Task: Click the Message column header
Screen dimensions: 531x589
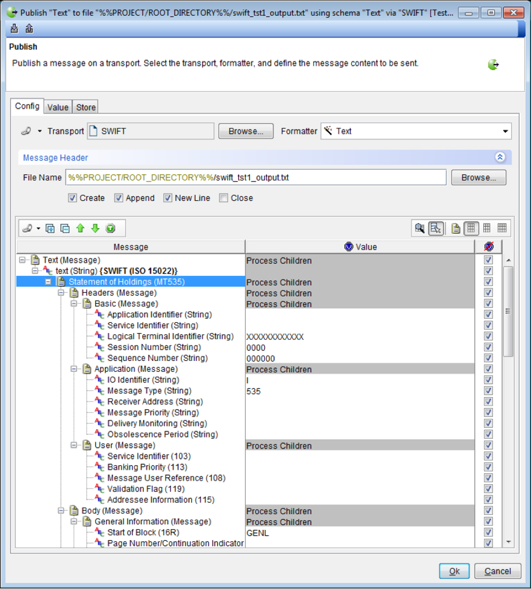Action: [x=131, y=247]
